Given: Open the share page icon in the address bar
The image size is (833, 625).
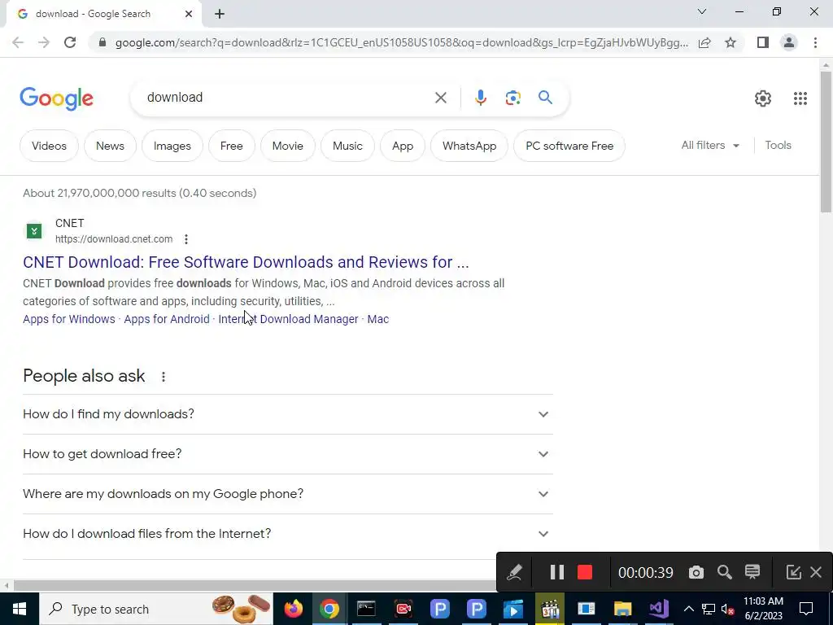Looking at the screenshot, I should pos(704,42).
